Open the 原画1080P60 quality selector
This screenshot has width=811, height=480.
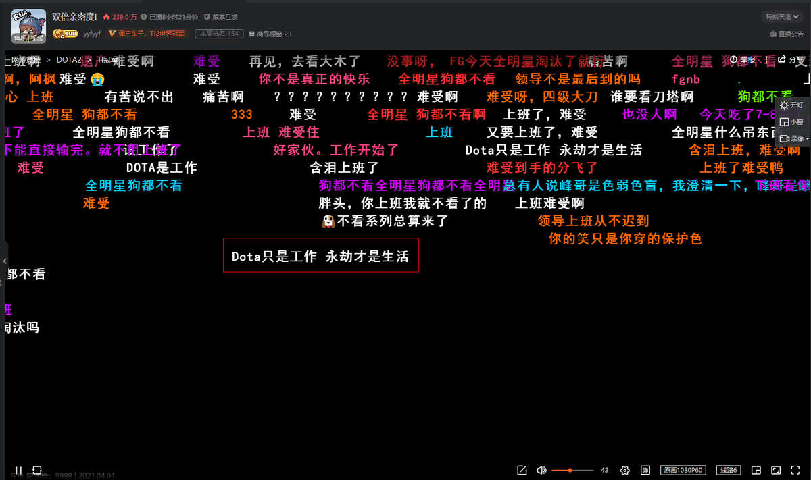point(683,470)
